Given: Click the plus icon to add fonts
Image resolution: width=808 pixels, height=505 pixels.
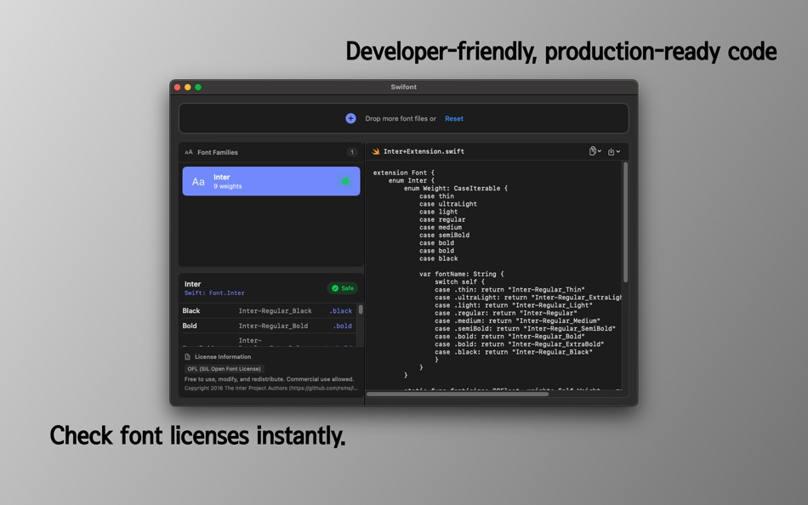Looking at the screenshot, I should 350,118.
